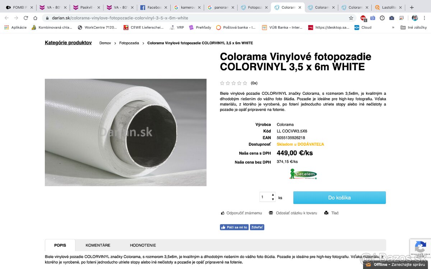Click the Tlač print icon
Viewport: 431px width, 269px height.
326,213
